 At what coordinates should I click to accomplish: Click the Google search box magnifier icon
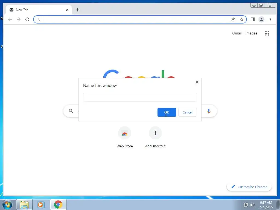[x=71, y=111]
